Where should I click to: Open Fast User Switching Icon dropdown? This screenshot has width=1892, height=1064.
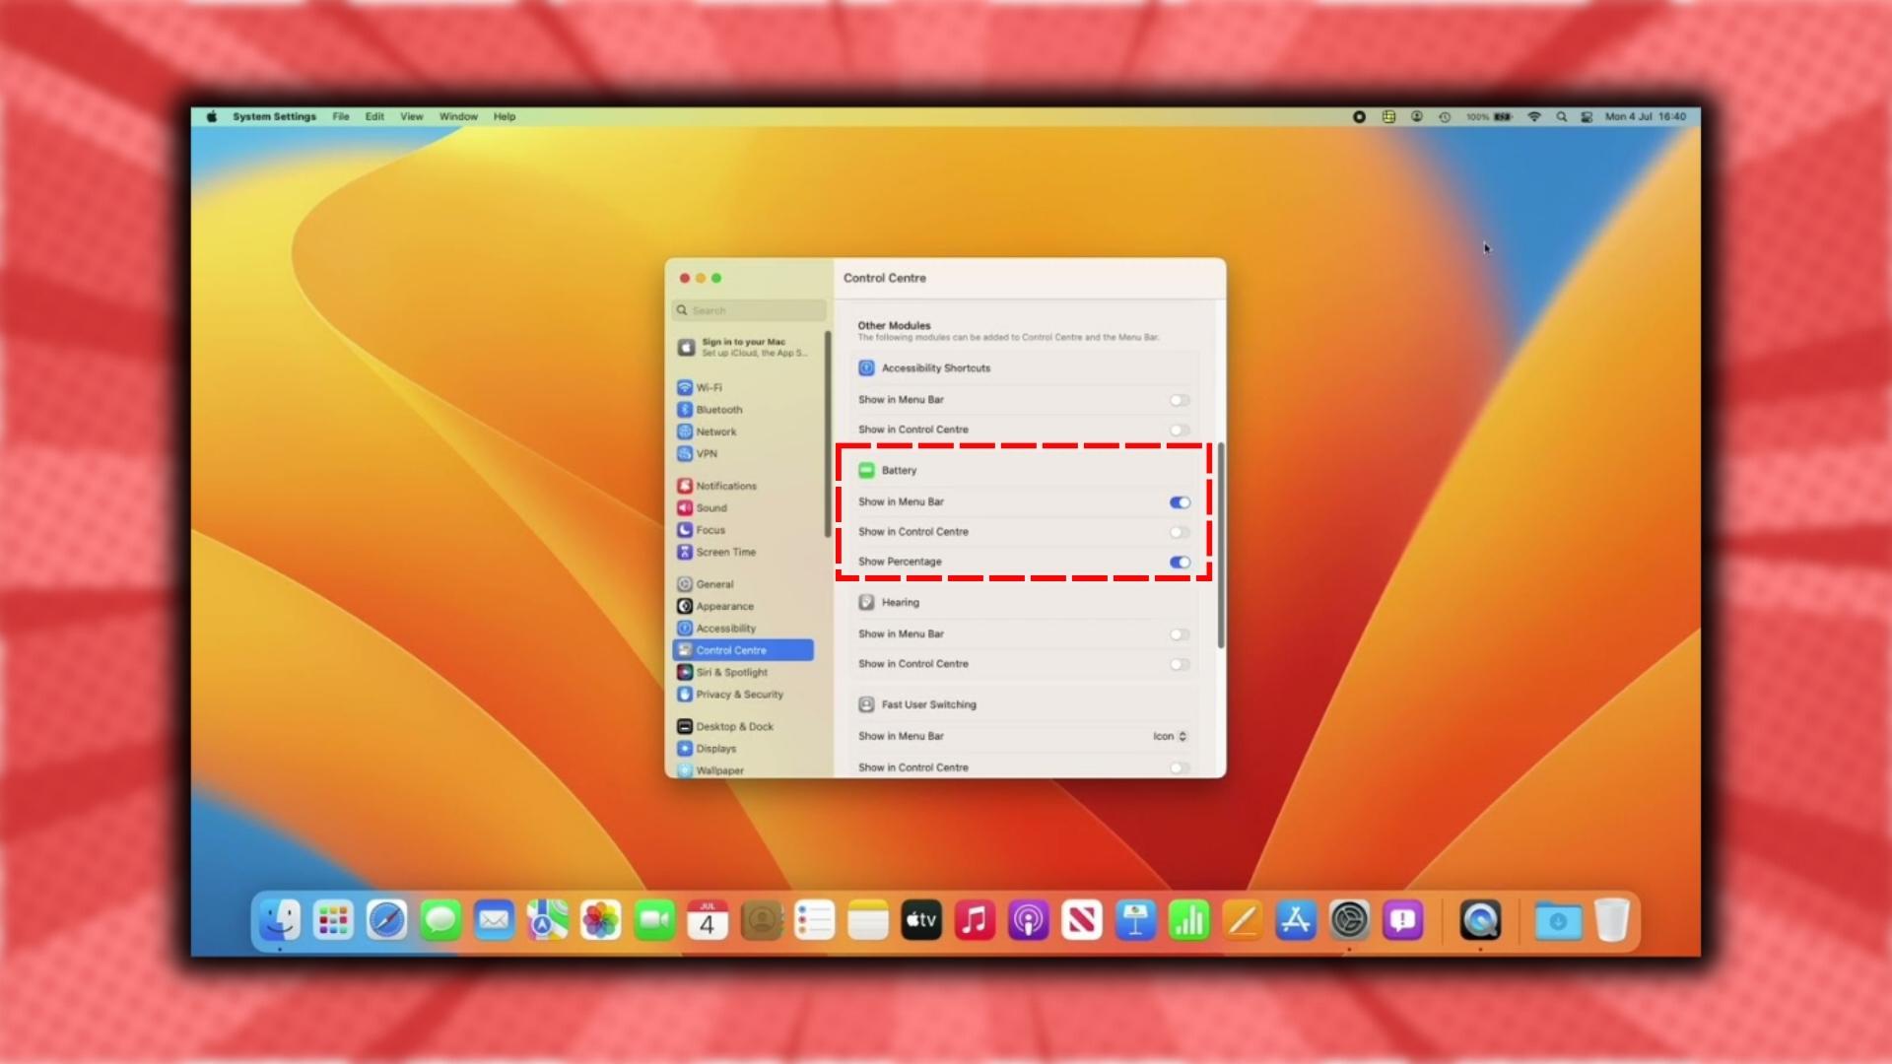point(1170,736)
